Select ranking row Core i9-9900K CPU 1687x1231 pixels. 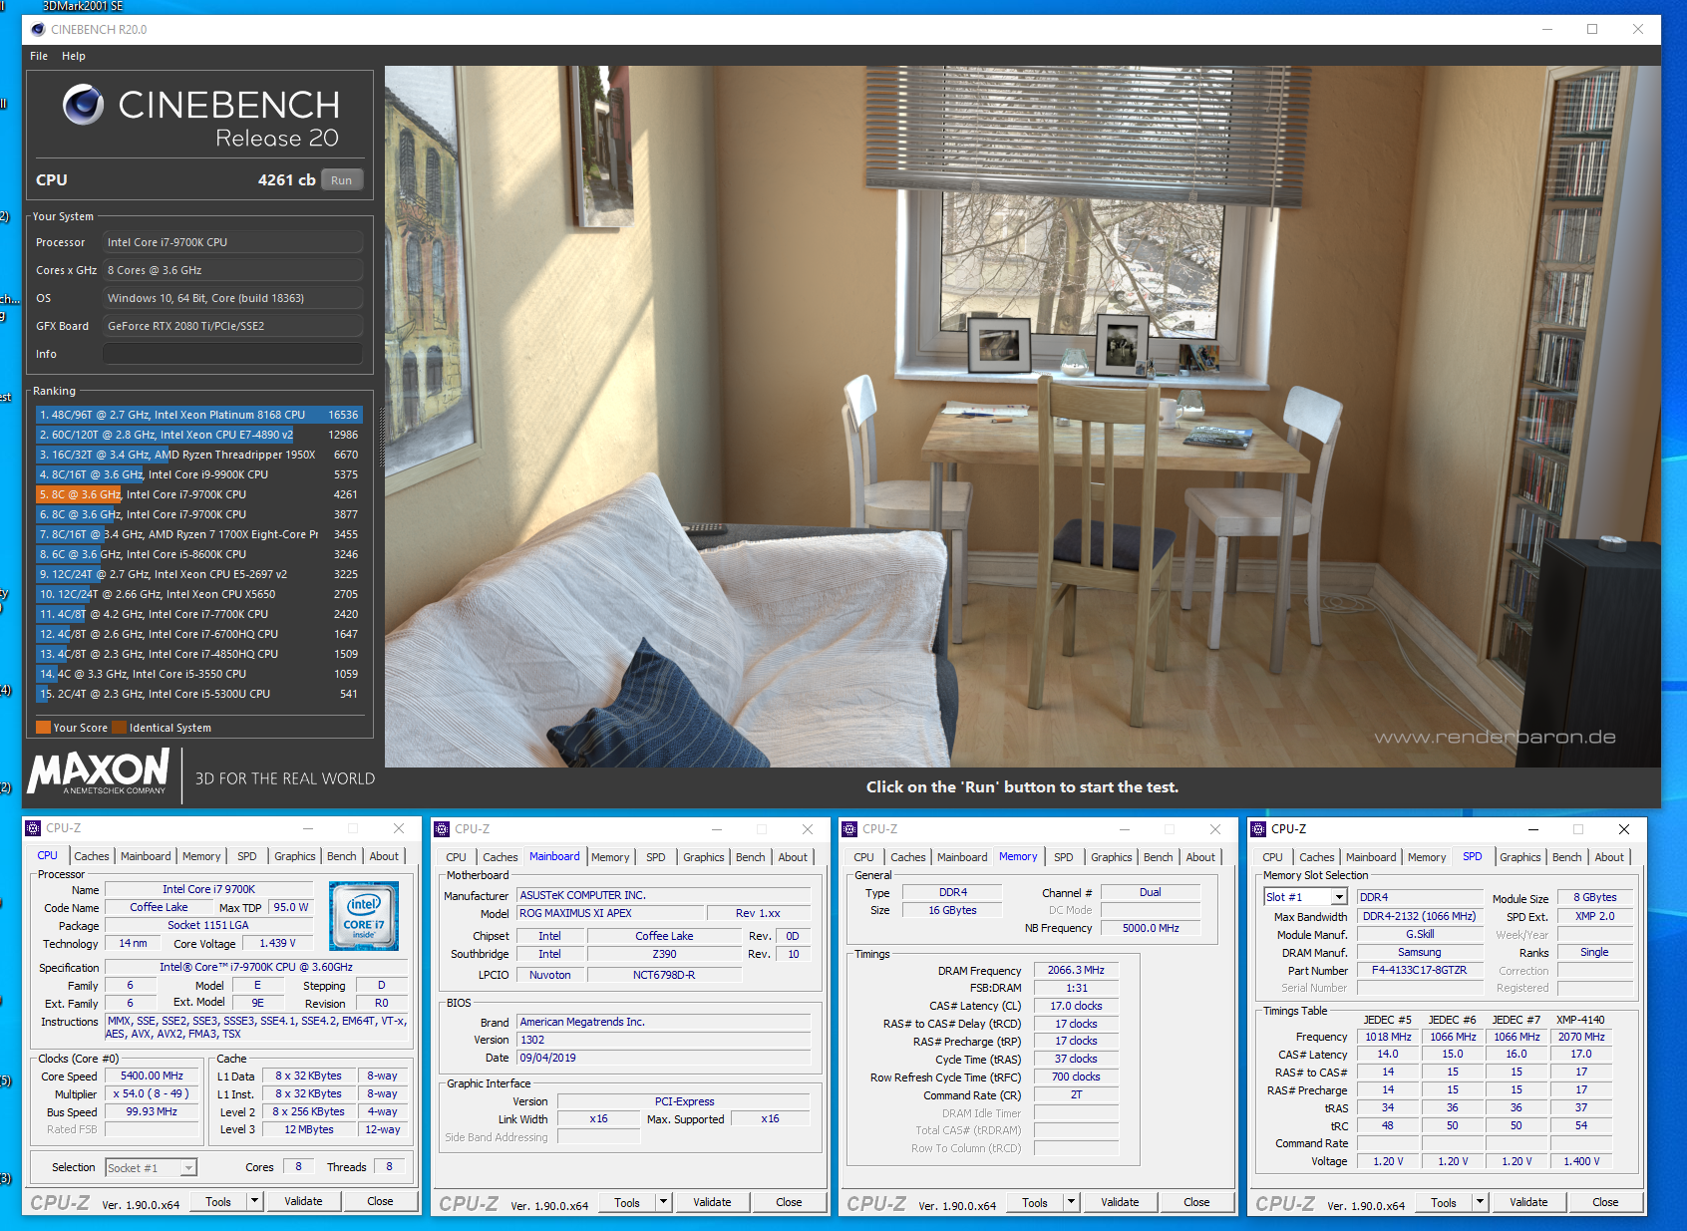click(198, 474)
